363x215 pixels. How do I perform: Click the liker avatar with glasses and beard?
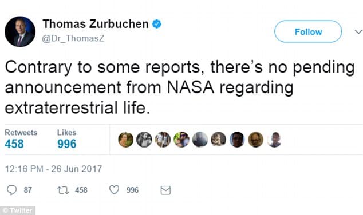pyautogui.click(x=256, y=140)
